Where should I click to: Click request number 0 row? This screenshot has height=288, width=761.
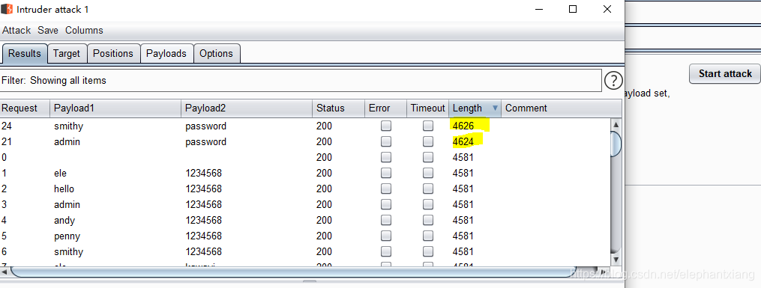tap(4, 157)
